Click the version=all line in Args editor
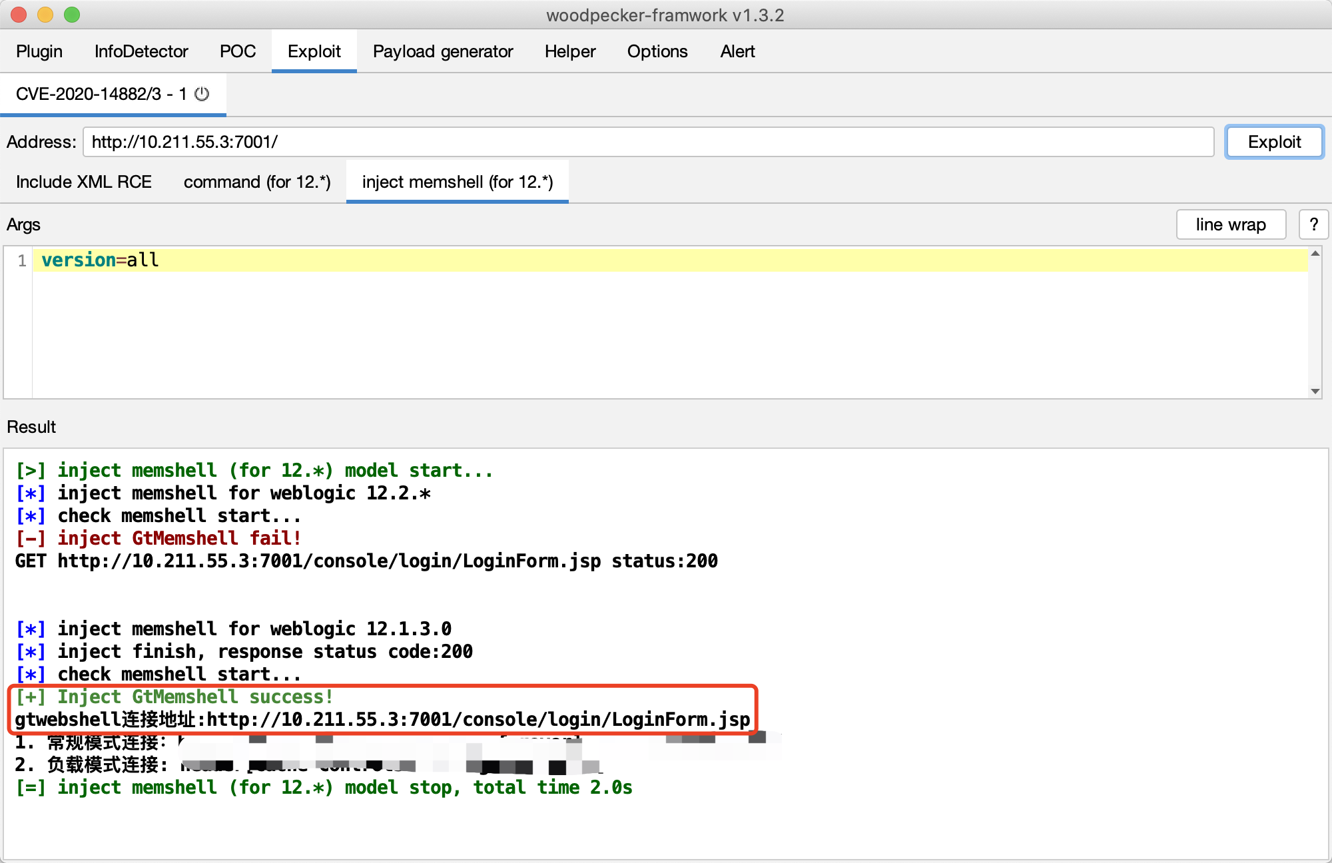 click(x=100, y=260)
